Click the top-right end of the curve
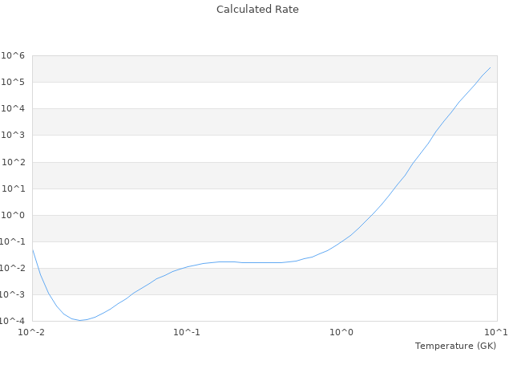The width and height of the screenshot is (513, 385). pyautogui.click(x=491, y=67)
